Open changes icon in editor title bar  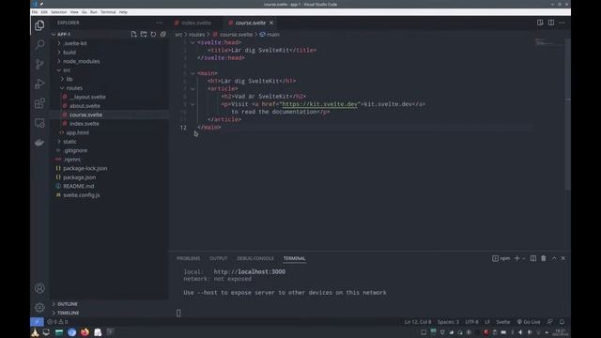(540, 23)
